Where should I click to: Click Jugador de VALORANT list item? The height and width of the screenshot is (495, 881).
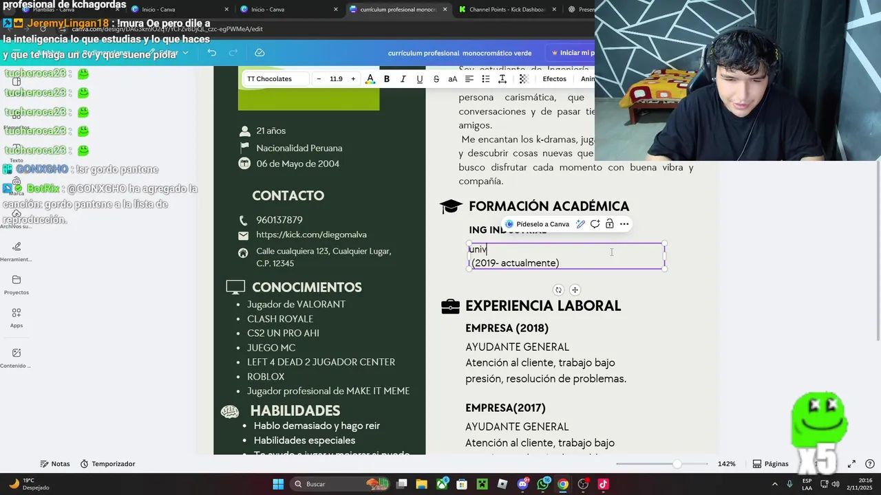pyautogui.click(x=296, y=305)
